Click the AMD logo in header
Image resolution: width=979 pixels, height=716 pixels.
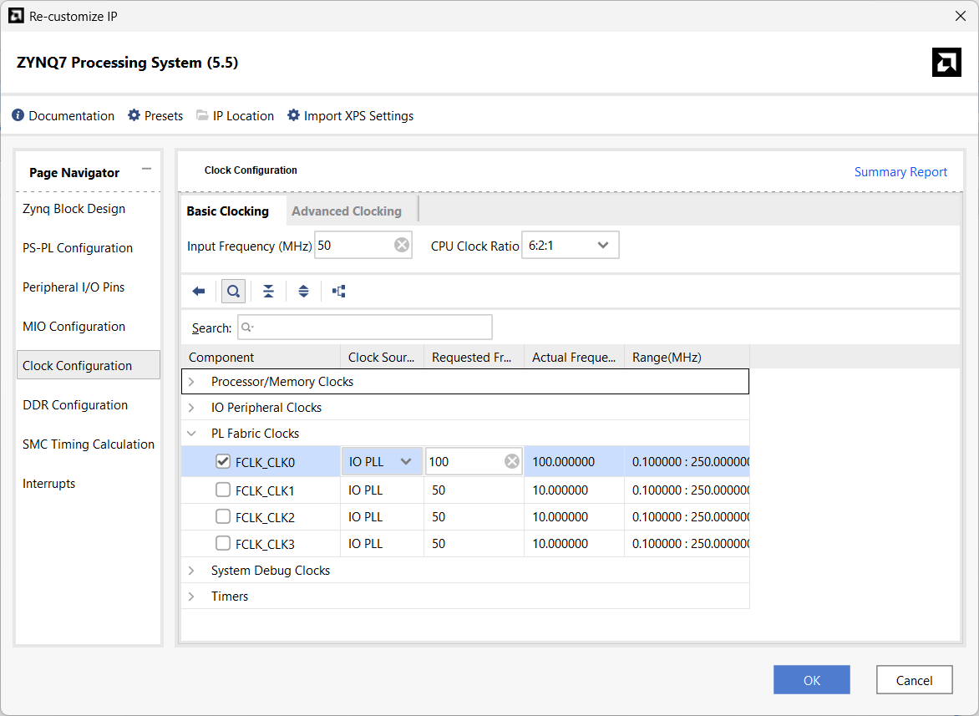pyautogui.click(x=946, y=63)
